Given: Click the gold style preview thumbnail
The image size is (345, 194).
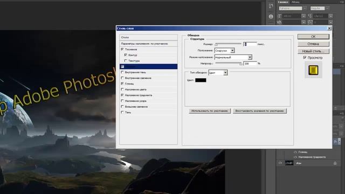Looking at the screenshot, I should pos(313,70).
